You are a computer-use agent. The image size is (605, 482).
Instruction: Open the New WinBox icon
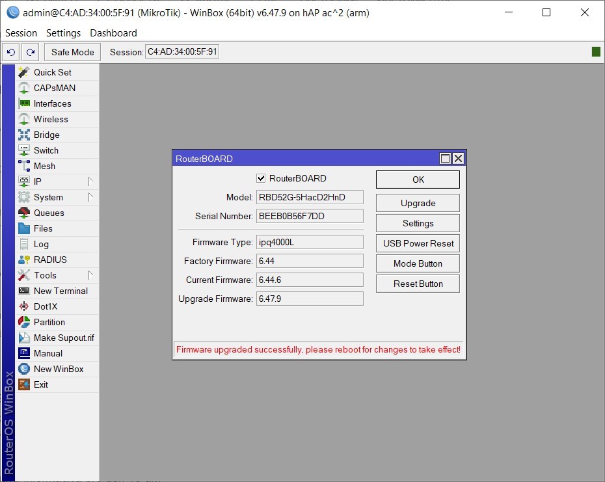tap(24, 369)
